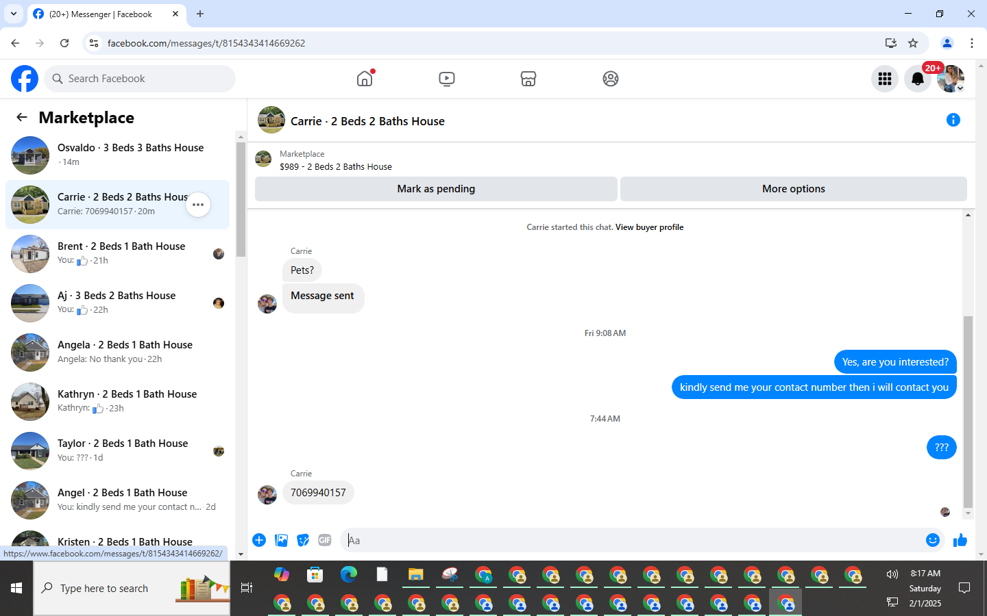Image resolution: width=987 pixels, height=616 pixels.
Task: Open Angela 2 Beds 1 Bath conversation
Action: click(x=117, y=352)
